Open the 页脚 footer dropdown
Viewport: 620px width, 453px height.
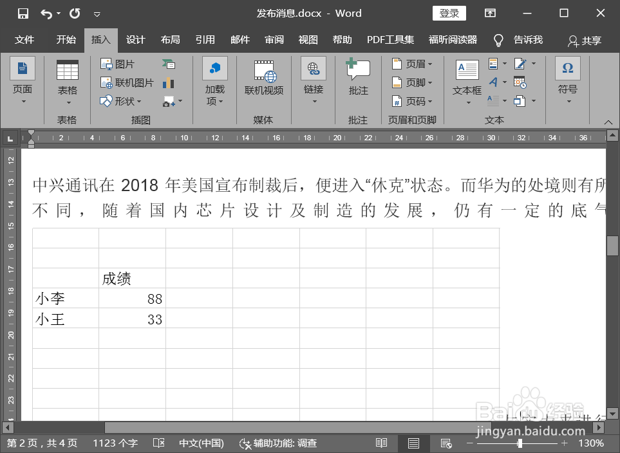click(412, 82)
